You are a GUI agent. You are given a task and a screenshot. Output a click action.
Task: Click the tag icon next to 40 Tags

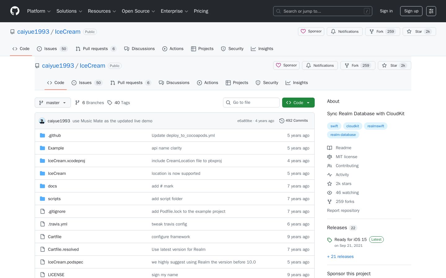110,103
